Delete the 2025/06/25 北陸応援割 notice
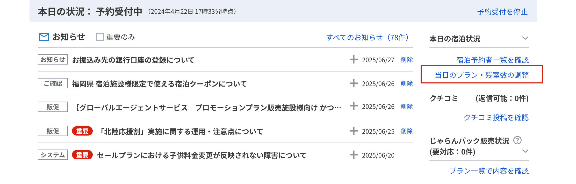 coord(406,131)
